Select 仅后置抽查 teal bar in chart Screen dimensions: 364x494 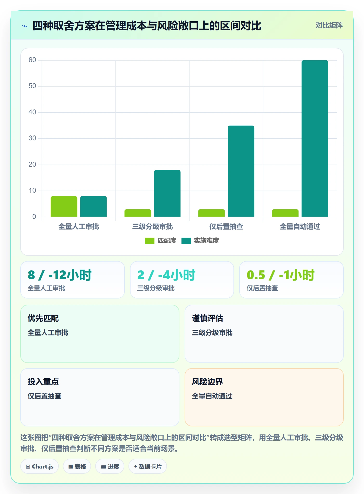click(x=241, y=171)
